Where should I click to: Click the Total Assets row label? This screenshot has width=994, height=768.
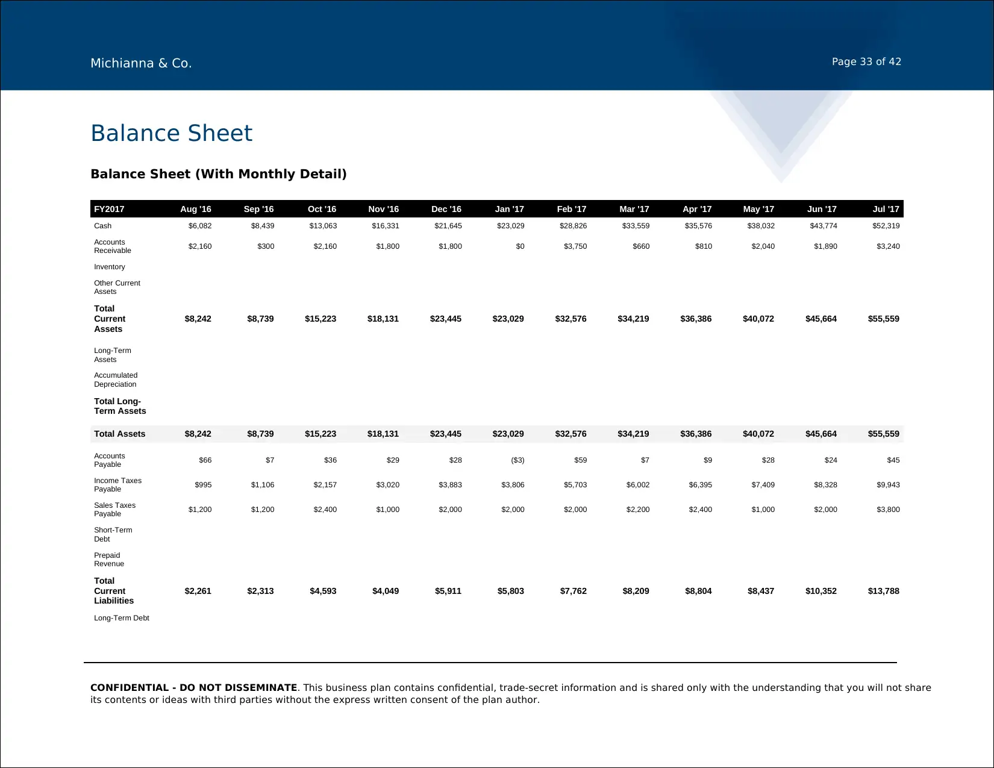pyautogui.click(x=119, y=434)
